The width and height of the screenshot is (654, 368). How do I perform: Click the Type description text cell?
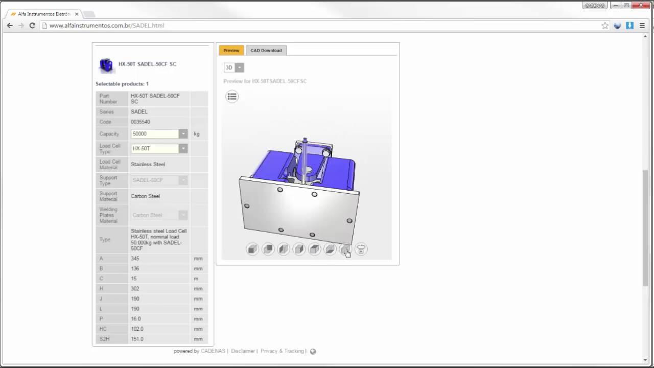[x=159, y=240]
